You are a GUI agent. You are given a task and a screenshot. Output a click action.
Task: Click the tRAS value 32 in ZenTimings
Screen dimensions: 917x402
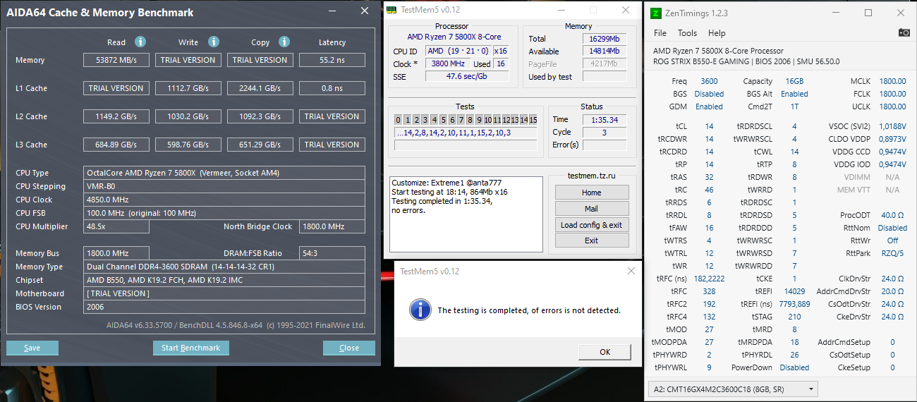(709, 177)
